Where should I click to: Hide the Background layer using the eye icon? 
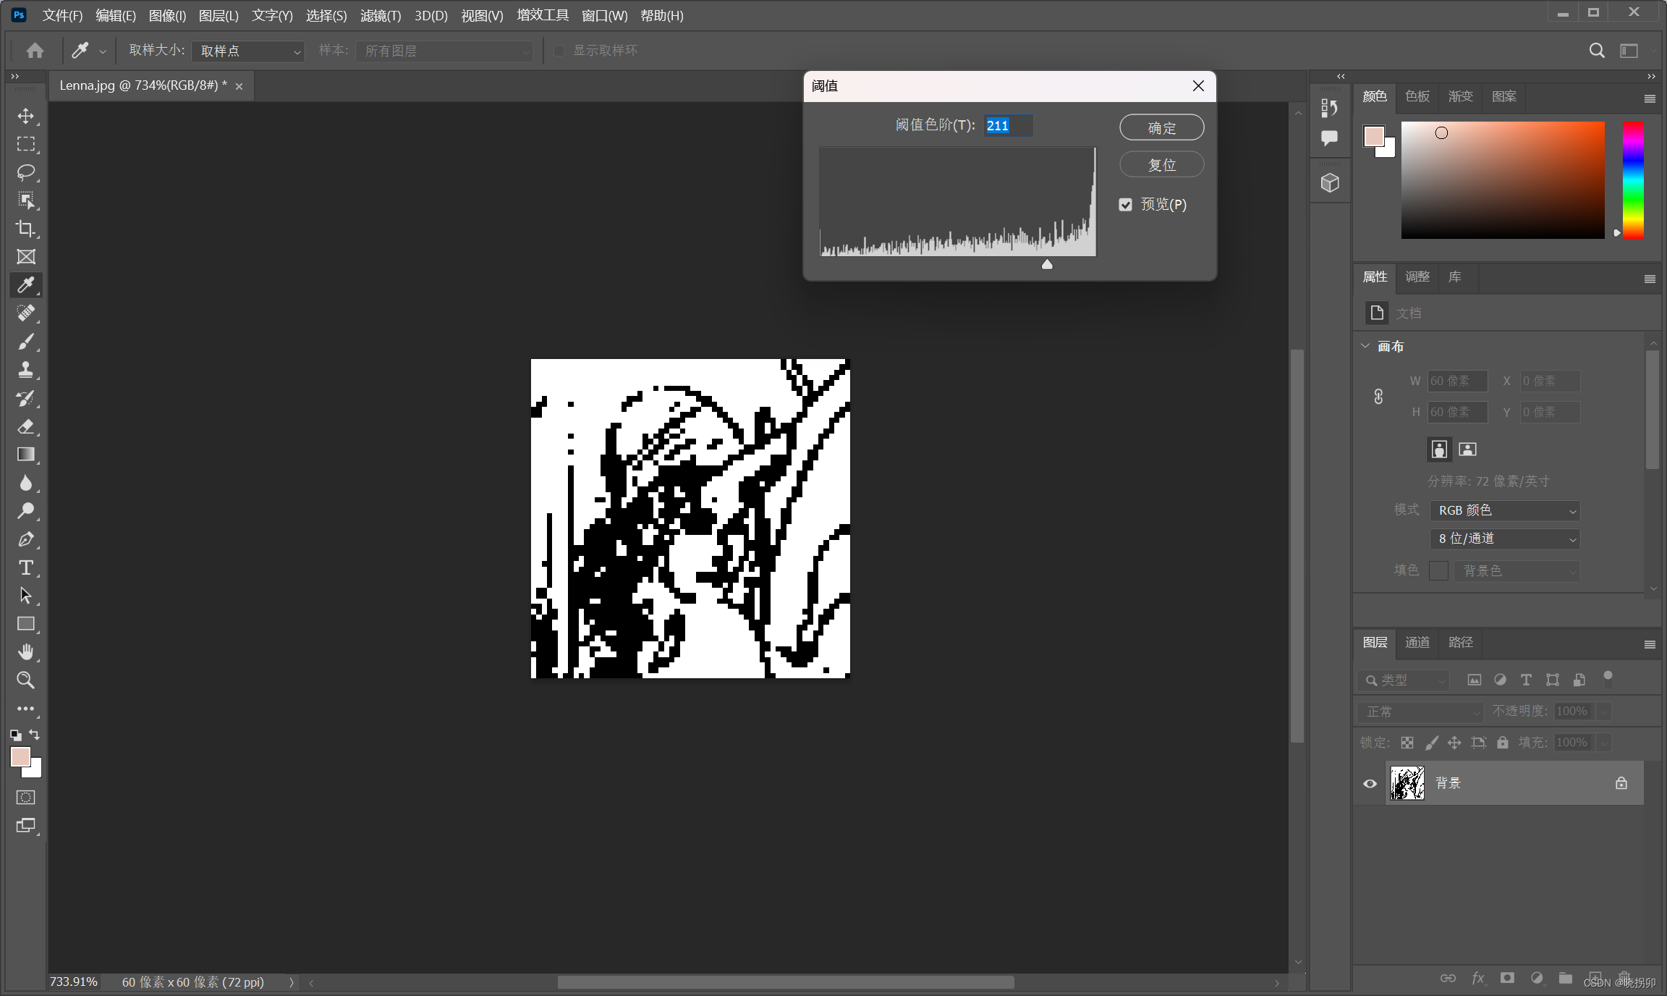click(1370, 783)
